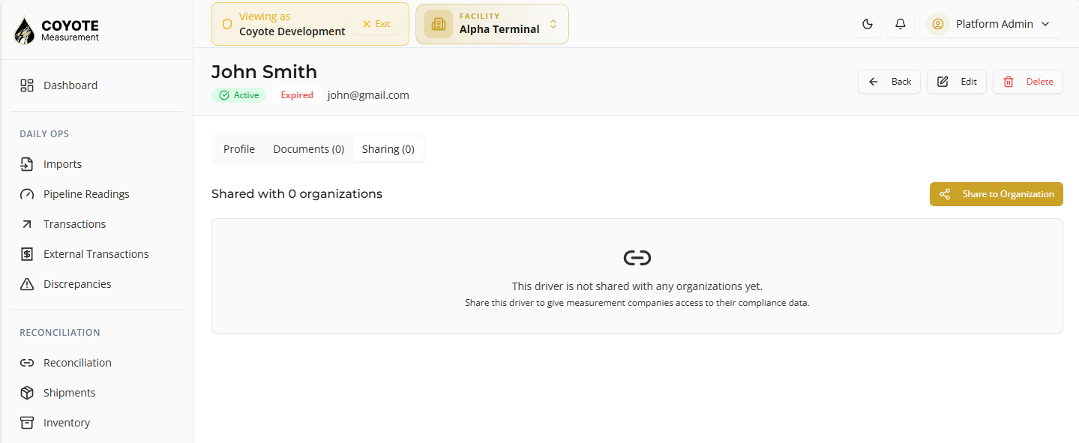The width and height of the screenshot is (1079, 443).
Task: Click the 'Shared with 0 organizations' text
Action: 297,194
